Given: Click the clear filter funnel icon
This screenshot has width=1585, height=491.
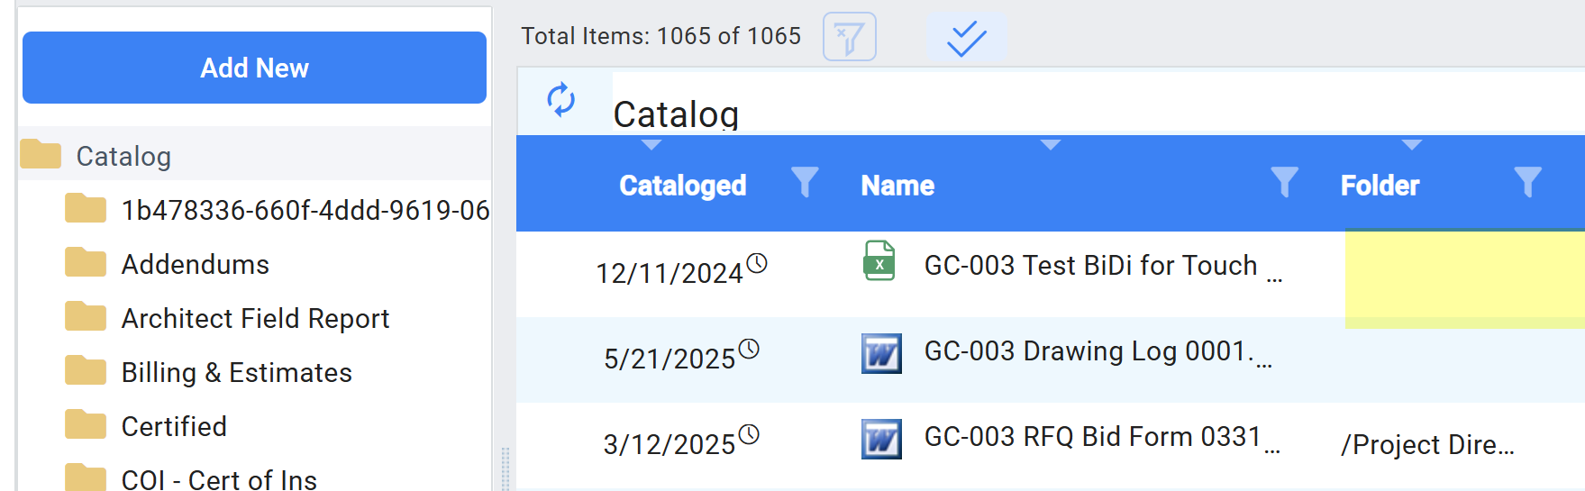Looking at the screenshot, I should click(849, 37).
